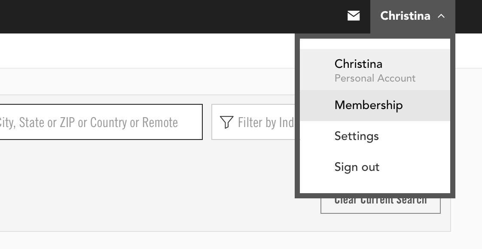482x249 pixels.
Task: Click the Personal Account subtitle text
Action: click(x=375, y=79)
